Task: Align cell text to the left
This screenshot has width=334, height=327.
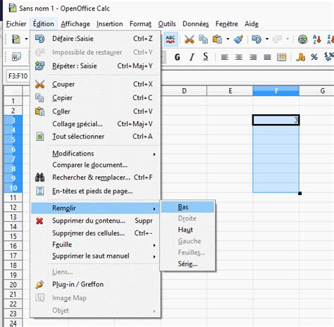Action: [225, 57]
